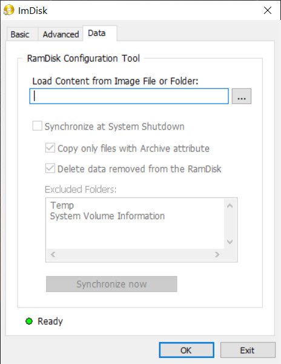Image resolution: width=281 pixels, height=364 pixels.
Task: Toggle Copy only files with Archive attribute
Action: [x=50, y=148]
